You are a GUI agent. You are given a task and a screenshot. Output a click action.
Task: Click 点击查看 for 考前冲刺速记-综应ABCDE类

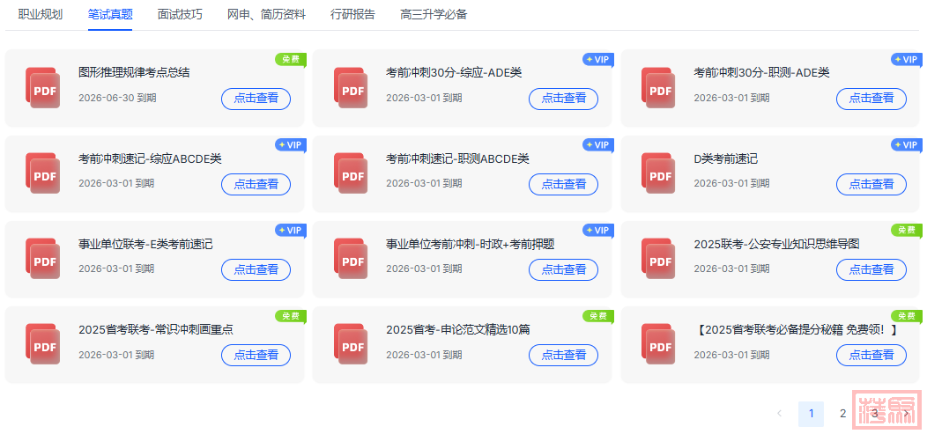coord(256,184)
